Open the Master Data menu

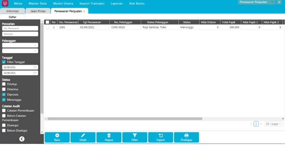pyautogui.click(x=37, y=4)
